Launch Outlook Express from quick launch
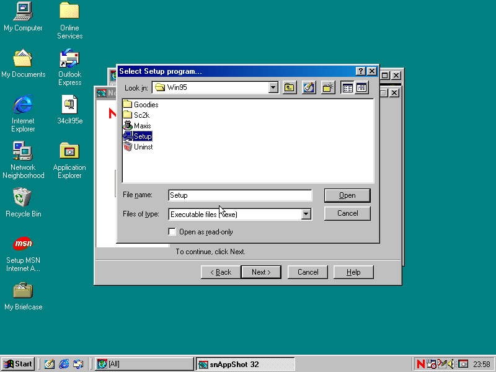This screenshot has height=372, width=496. (79, 364)
